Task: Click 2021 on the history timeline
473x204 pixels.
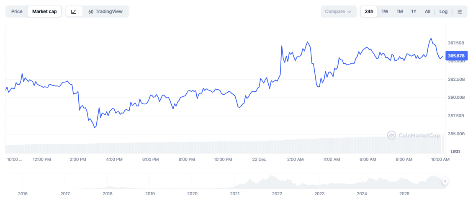Action: pyautogui.click(x=235, y=194)
